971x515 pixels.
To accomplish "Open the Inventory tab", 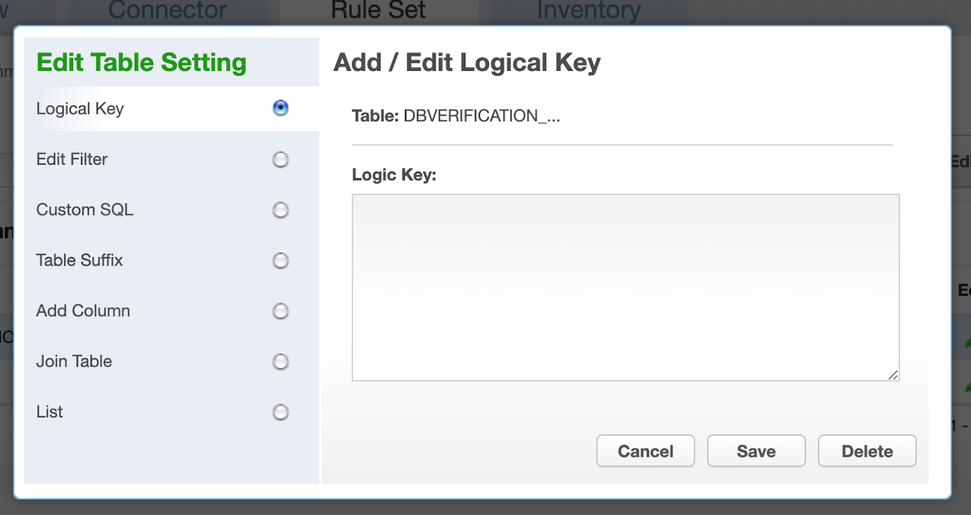I will (x=589, y=10).
